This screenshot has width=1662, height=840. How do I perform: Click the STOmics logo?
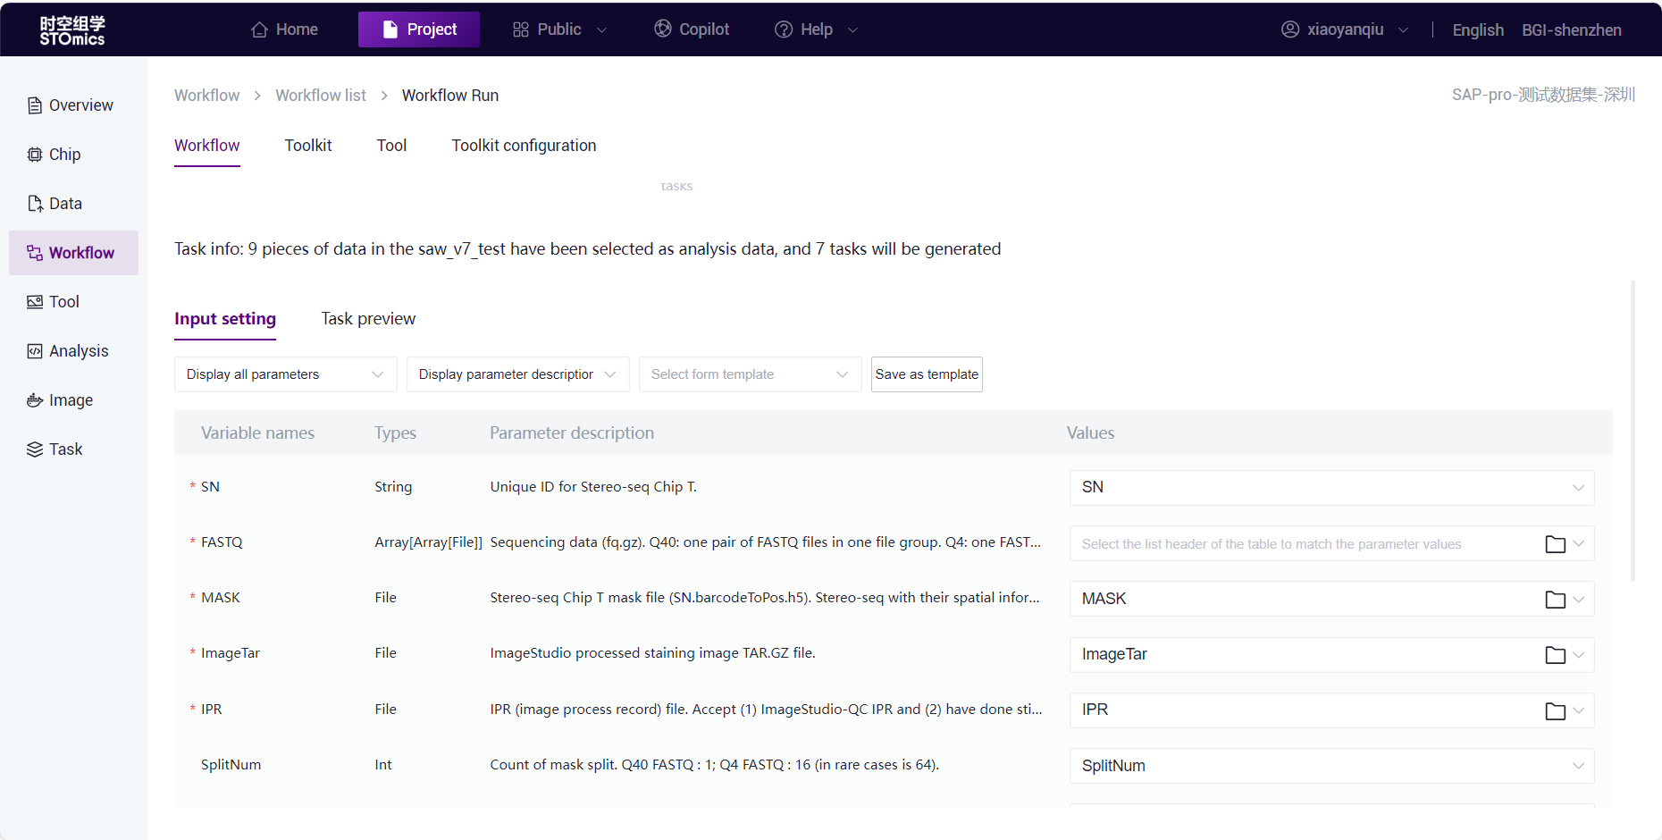pyautogui.click(x=72, y=30)
